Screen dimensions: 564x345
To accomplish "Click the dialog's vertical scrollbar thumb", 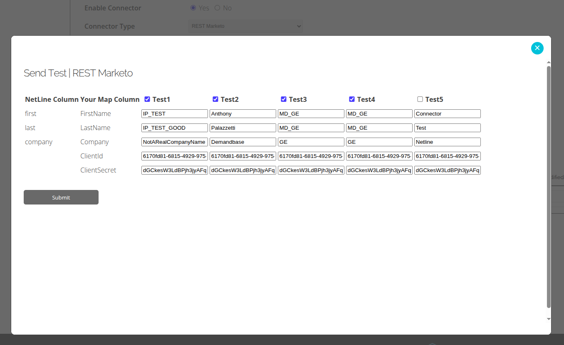I will 549,187.
